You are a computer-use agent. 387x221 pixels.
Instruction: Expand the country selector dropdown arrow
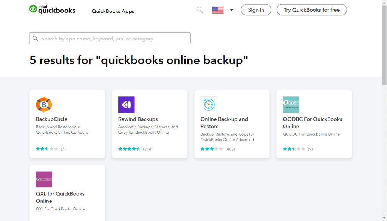tap(232, 10)
